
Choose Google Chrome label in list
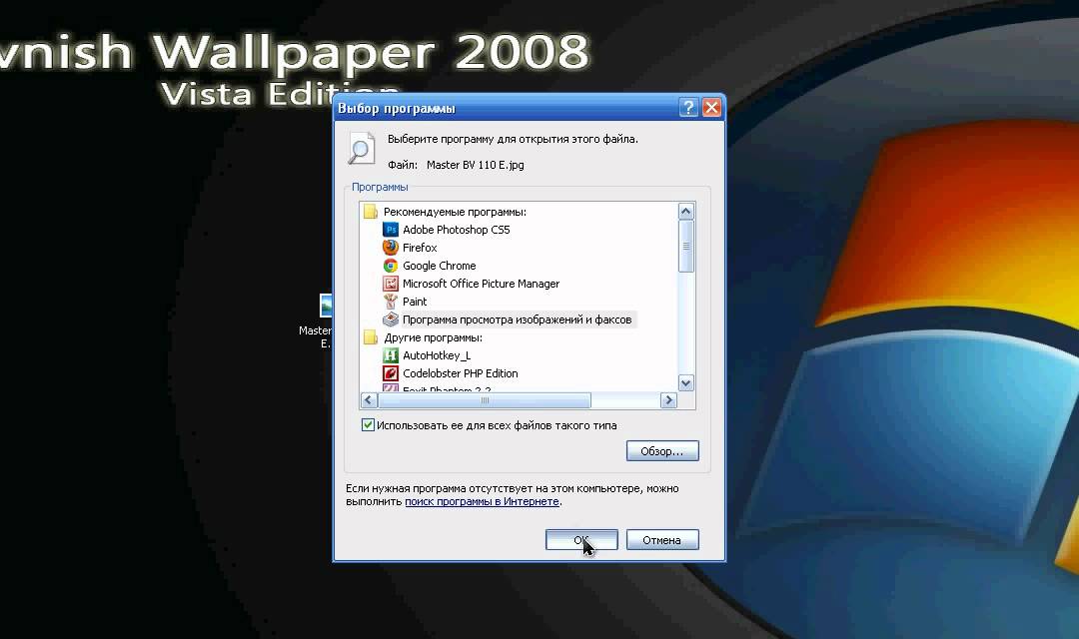pyautogui.click(x=439, y=266)
